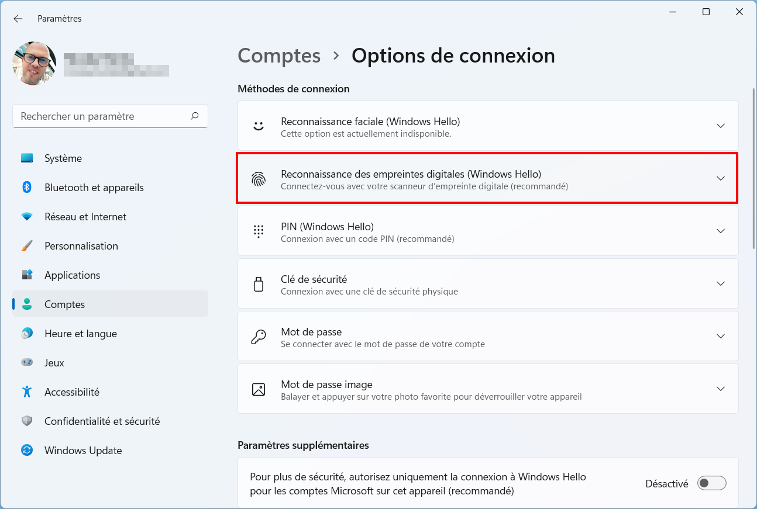Expand the Mot de passe image chevron
Image resolution: width=757 pixels, height=509 pixels.
tap(721, 389)
